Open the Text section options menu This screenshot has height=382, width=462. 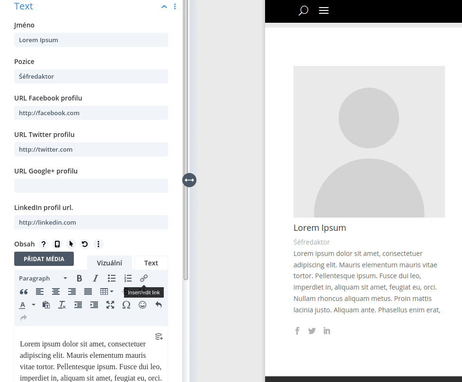175,7
